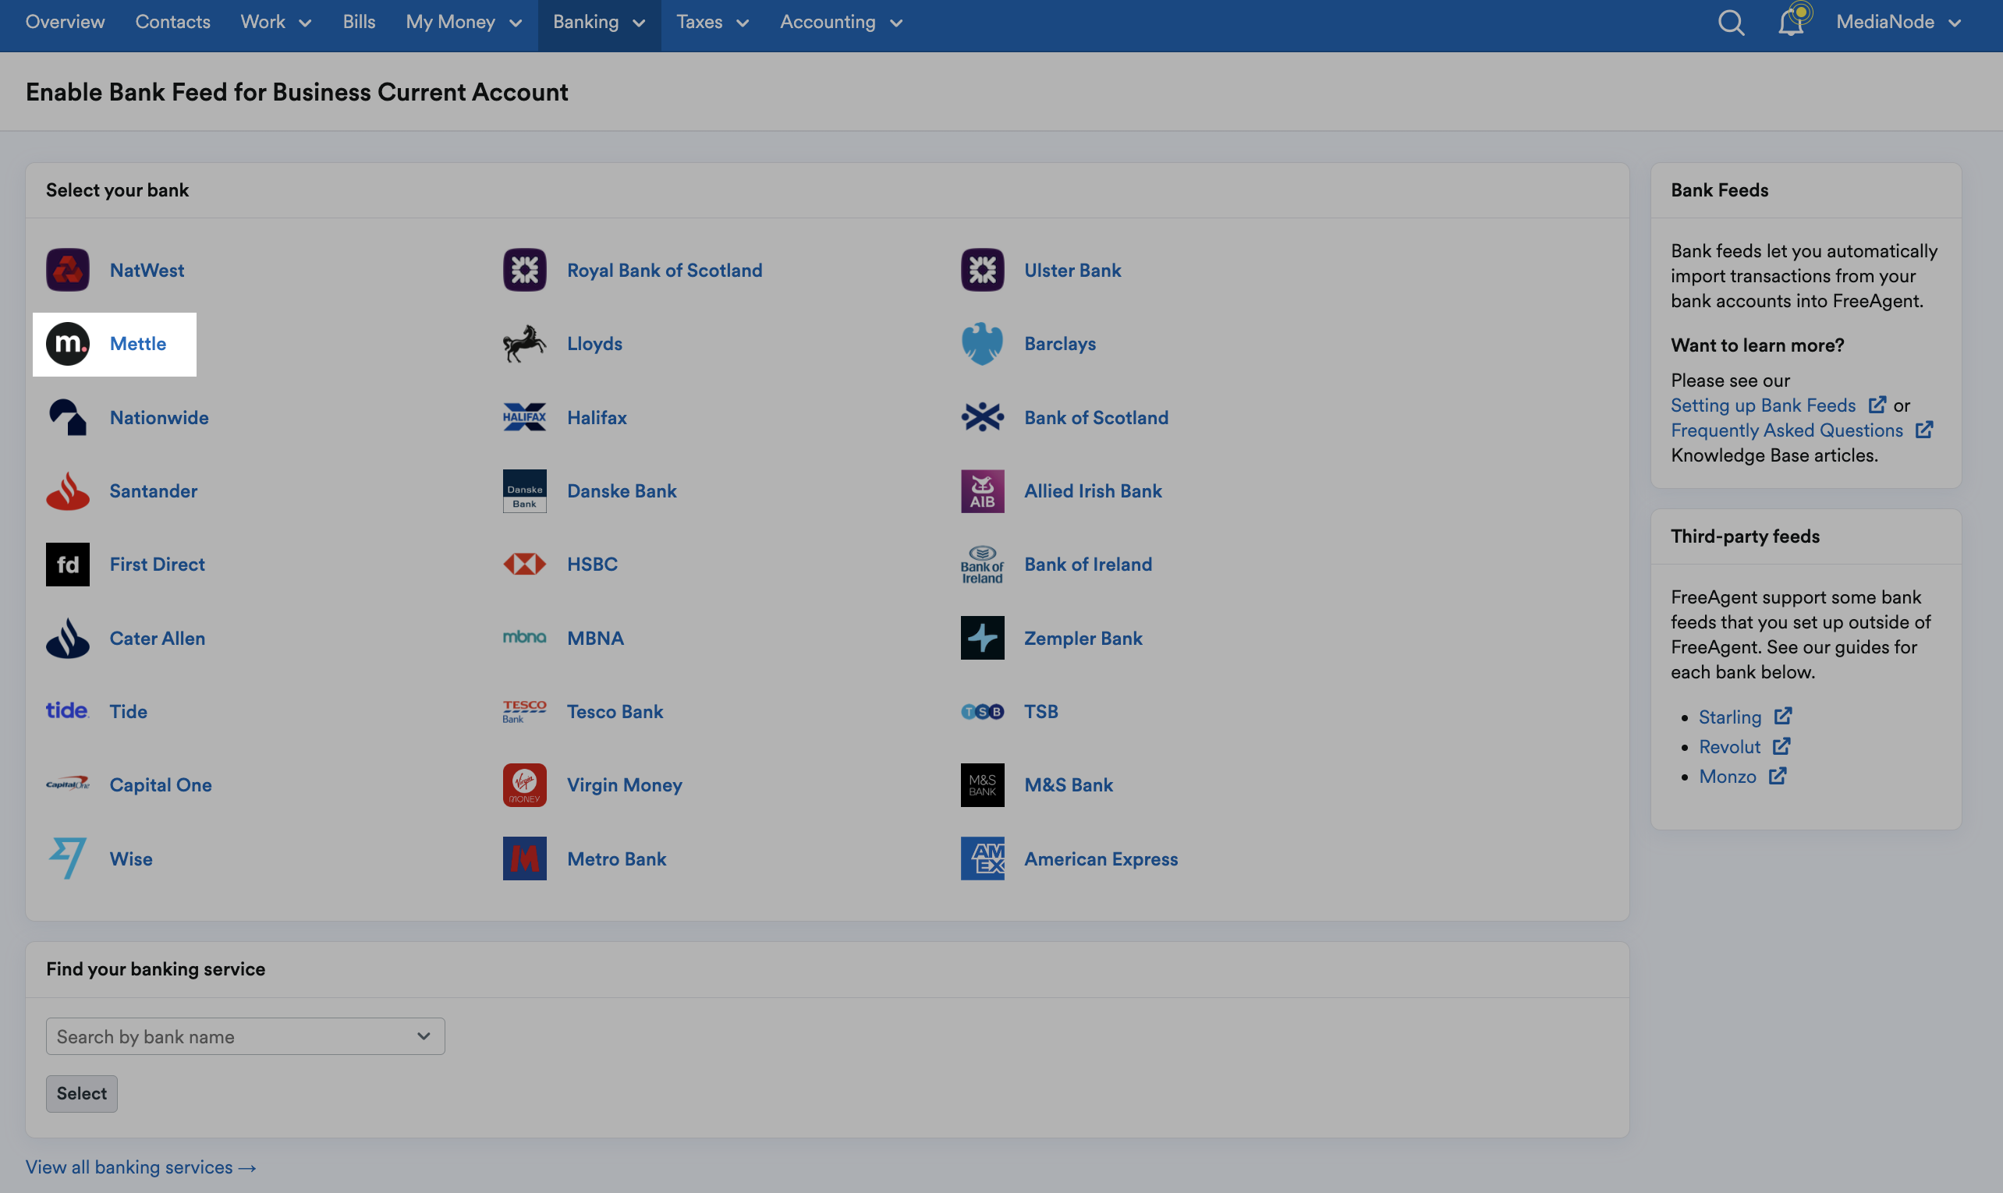Choose the TSB bank link
The height and width of the screenshot is (1193, 2003).
[1041, 710]
